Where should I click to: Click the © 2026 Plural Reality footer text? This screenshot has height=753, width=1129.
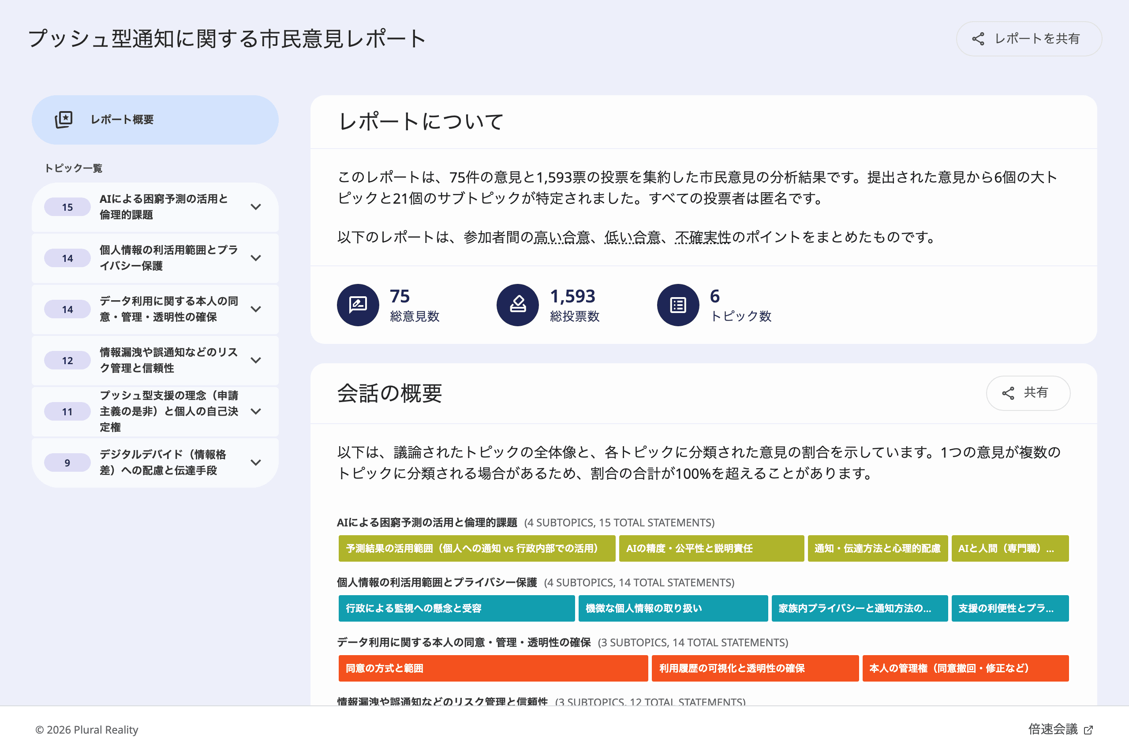click(x=86, y=730)
